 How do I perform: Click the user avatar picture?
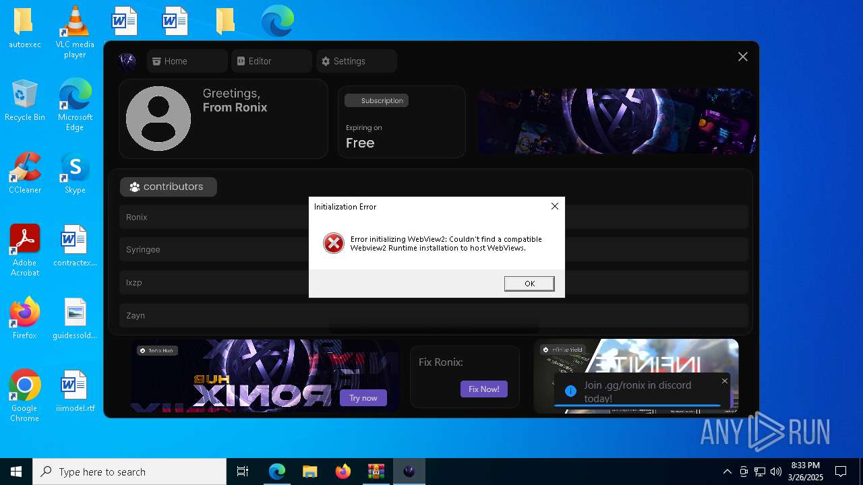click(x=158, y=119)
